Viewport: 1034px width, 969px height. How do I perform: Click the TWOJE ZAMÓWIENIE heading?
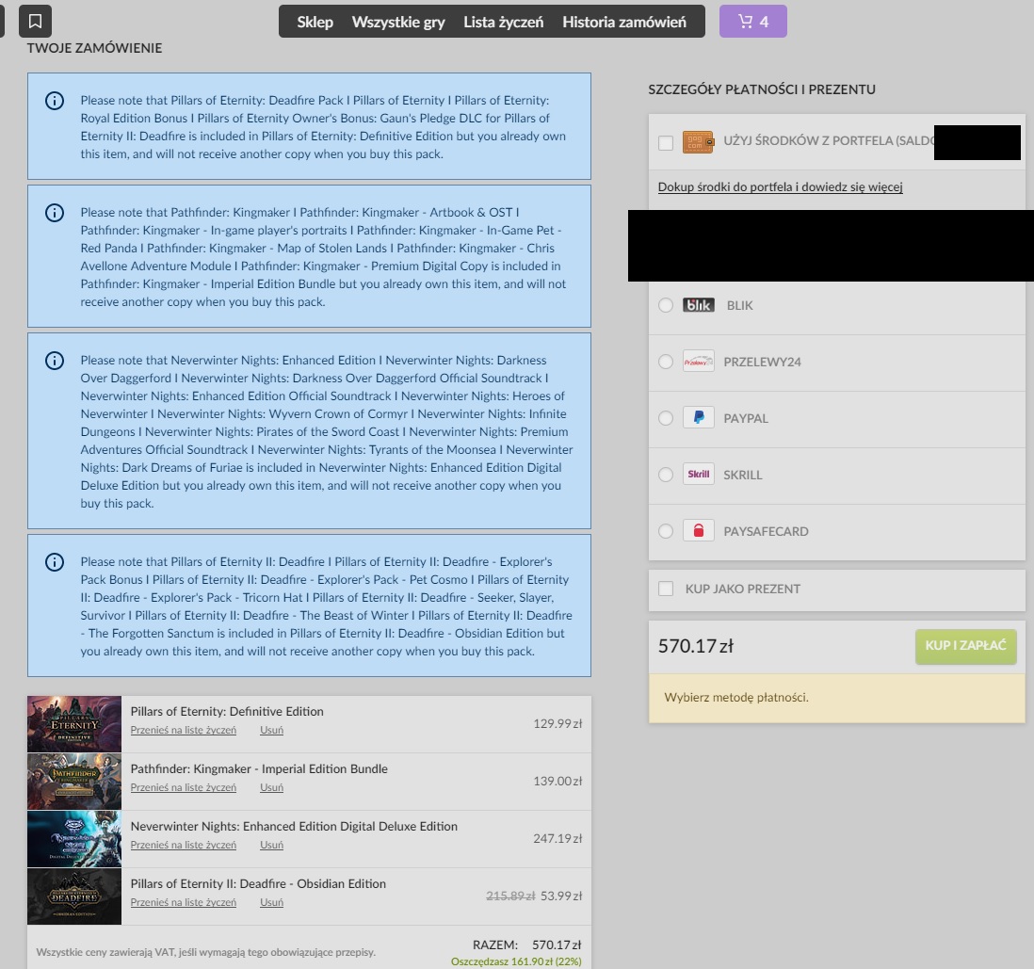tap(94, 48)
